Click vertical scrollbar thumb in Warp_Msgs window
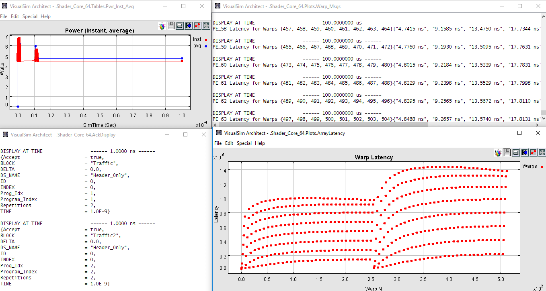The image size is (546, 291). tap(543, 113)
